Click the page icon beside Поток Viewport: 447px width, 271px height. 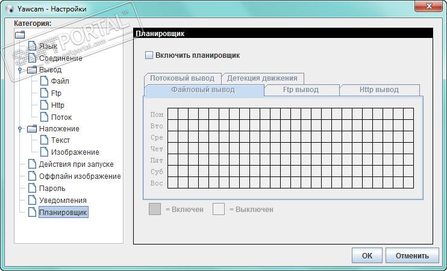44,117
